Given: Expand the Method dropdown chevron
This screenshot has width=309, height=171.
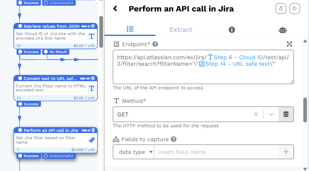Looking at the screenshot, I should pyautogui.click(x=271, y=114).
